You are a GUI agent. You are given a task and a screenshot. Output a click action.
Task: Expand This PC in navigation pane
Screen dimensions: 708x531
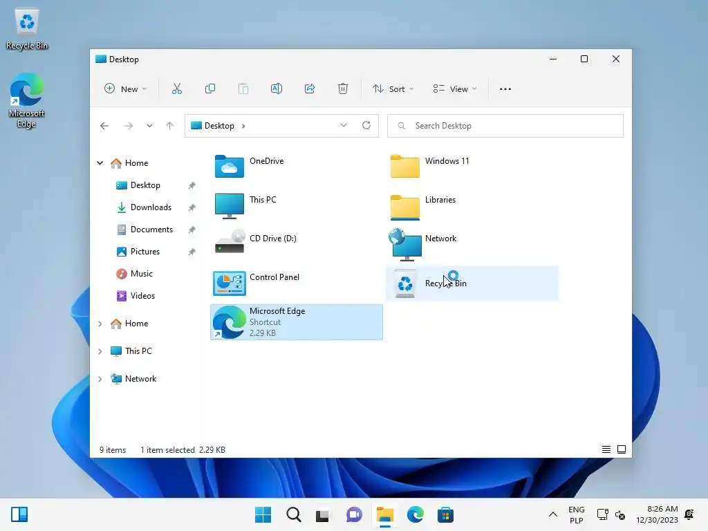coord(100,351)
